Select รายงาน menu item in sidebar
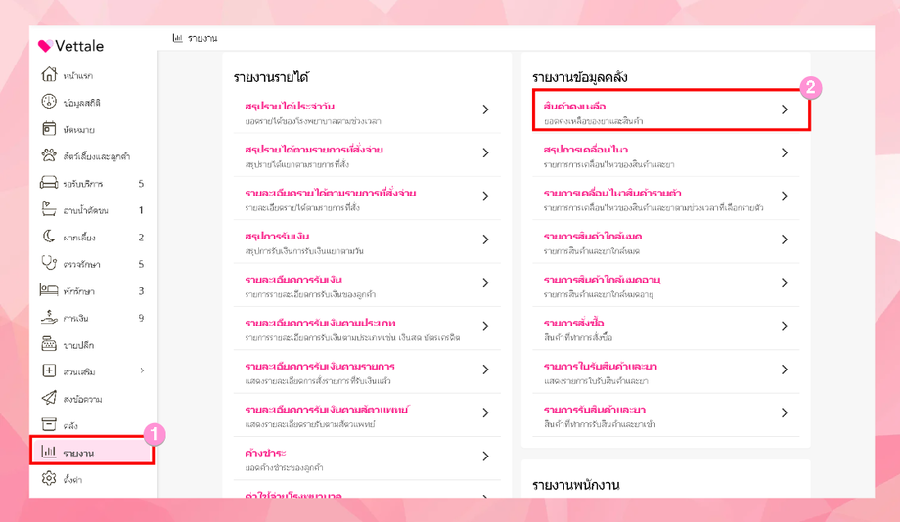The image size is (900, 522). (x=78, y=453)
